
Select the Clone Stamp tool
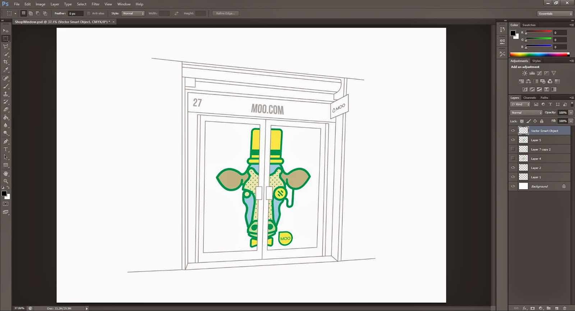click(6, 94)
